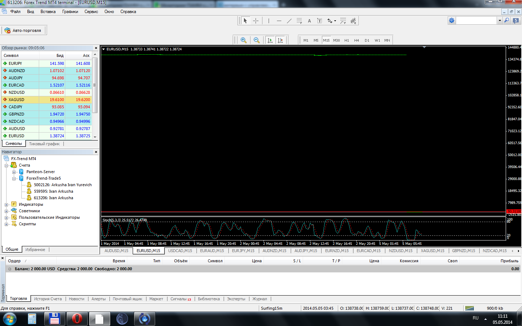
Task: Expand the Индикаторы tree node
Action: point(6,205)
